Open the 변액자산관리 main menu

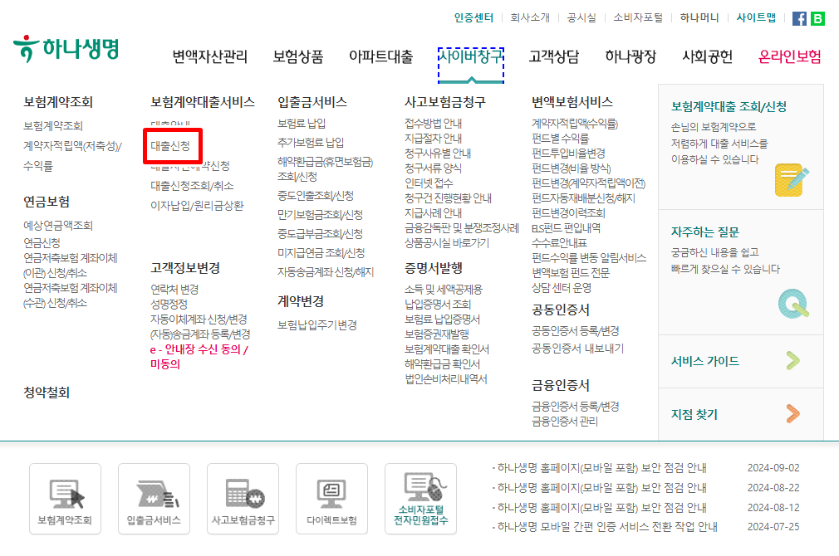(209, 56)
